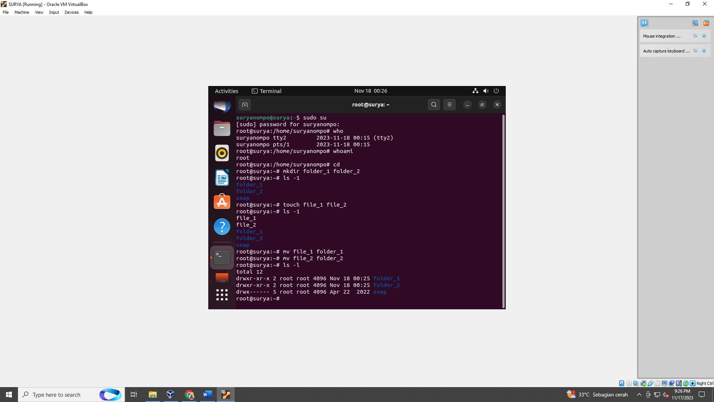Launch LibreOffice Writer from the dock

coord(222,178)
